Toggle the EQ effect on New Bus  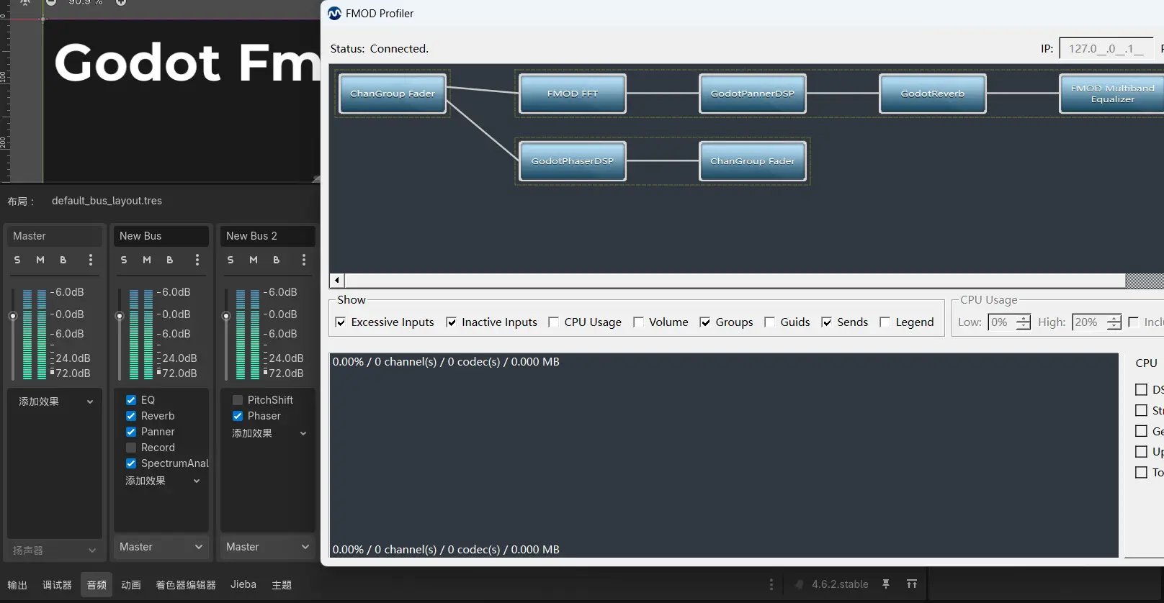[131, 400]
